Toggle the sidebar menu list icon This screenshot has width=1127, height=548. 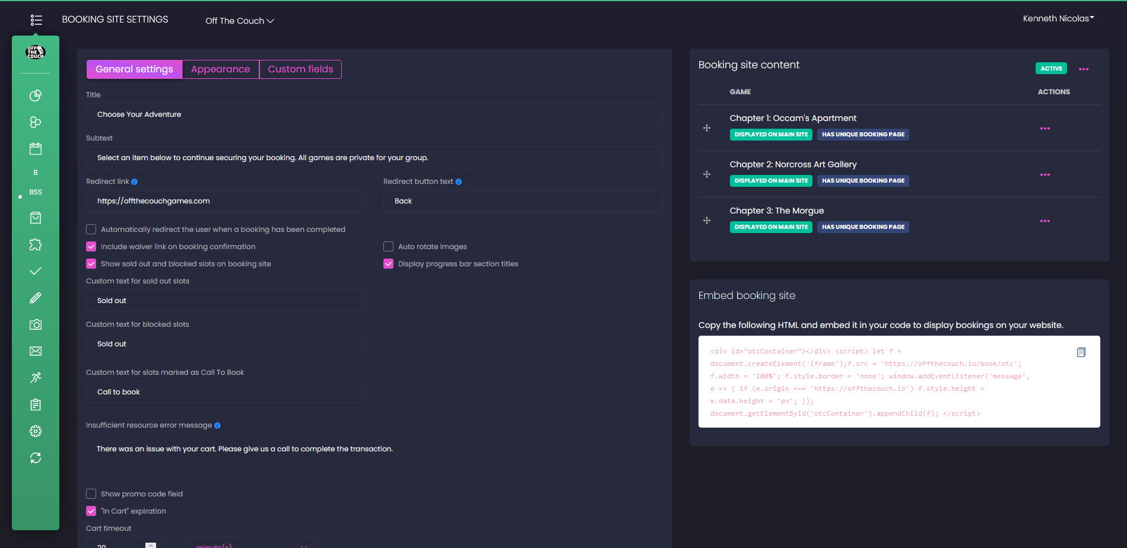36,20
